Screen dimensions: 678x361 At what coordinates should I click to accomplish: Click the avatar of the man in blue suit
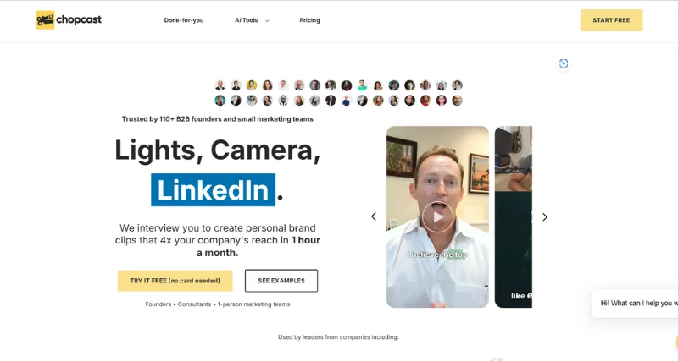[x=346, y=101]
